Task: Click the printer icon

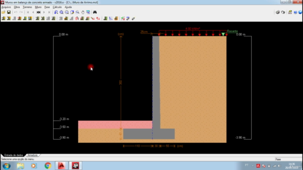Action: coord(278,12)
